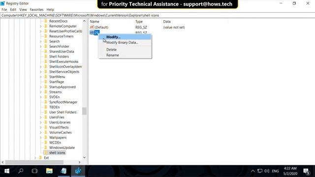Click the shell icons folder icon
Viewport: 315px width, 177px height.
tap(46, 152)
